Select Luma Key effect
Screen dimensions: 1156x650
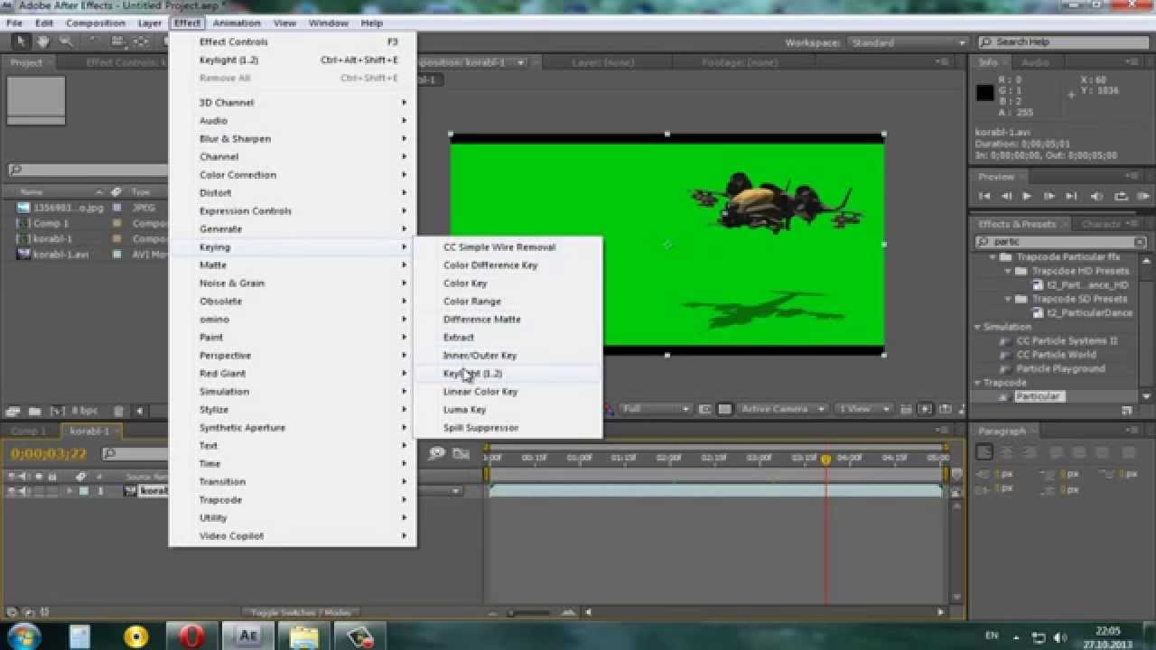(x=508, y=409)
